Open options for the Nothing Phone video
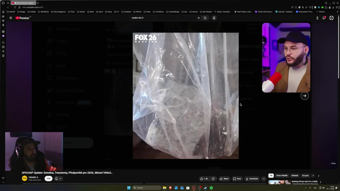The width and height of the screenshot is (340, 191). click(x=320, y=182)
